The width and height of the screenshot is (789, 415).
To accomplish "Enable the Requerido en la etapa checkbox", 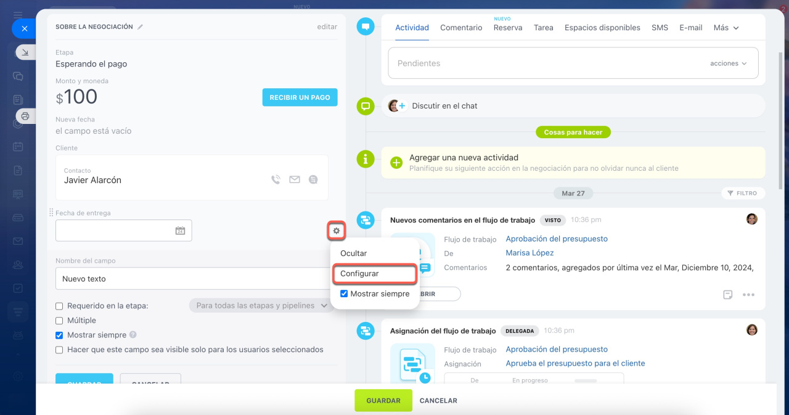I will (59, 306).
